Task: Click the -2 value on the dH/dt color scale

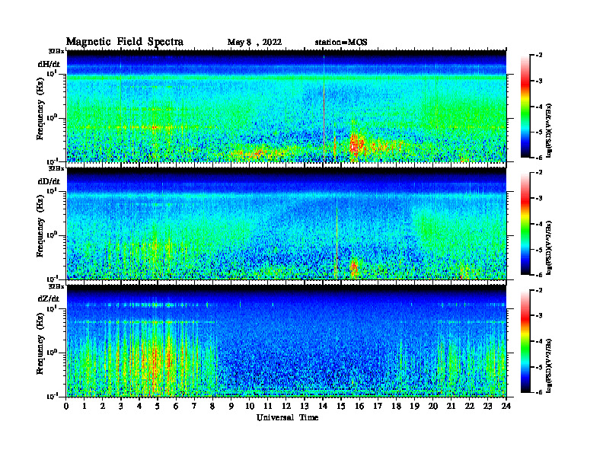Action: (x=539, y=56)
